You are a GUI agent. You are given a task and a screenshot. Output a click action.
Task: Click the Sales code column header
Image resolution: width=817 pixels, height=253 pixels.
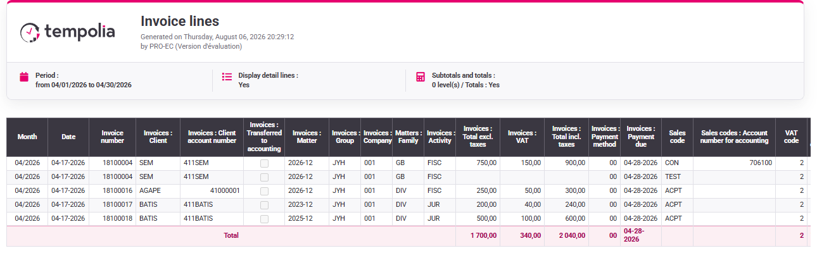coord(677,137)
